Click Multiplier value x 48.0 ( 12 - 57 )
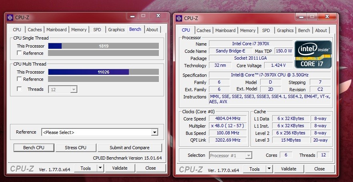 [228, 126]
